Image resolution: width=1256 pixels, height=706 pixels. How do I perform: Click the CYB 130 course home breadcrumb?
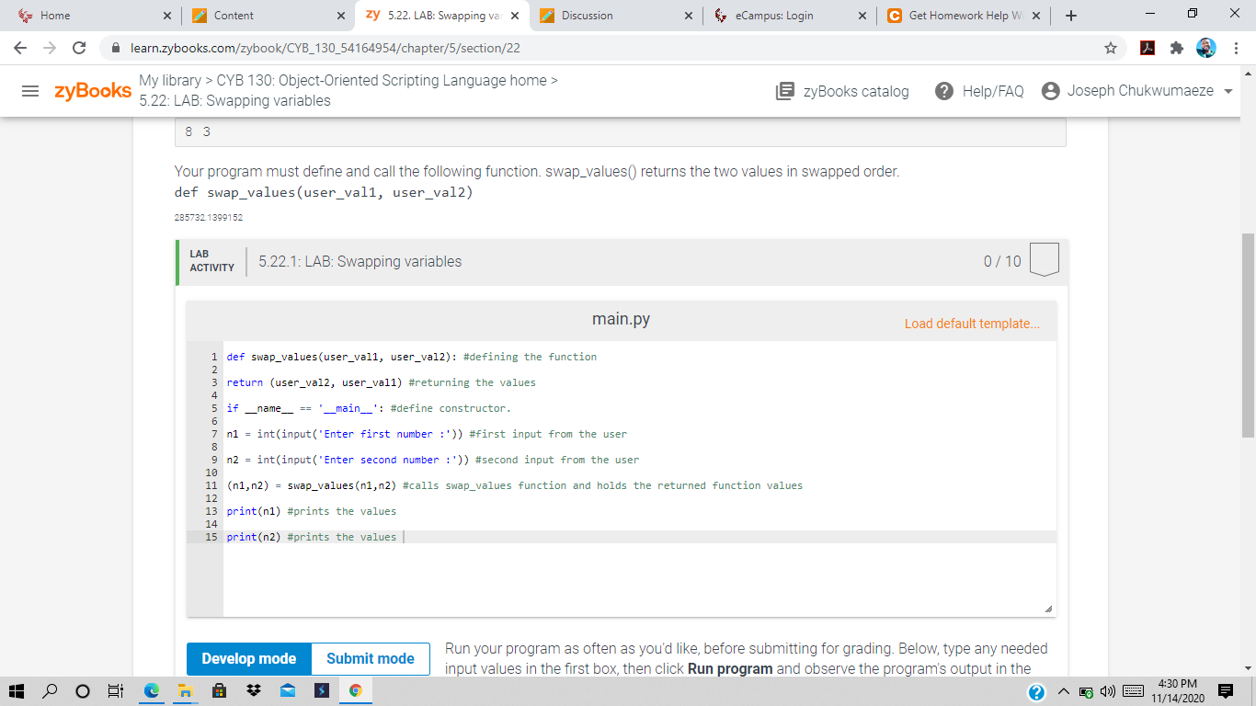coord(382,80)
